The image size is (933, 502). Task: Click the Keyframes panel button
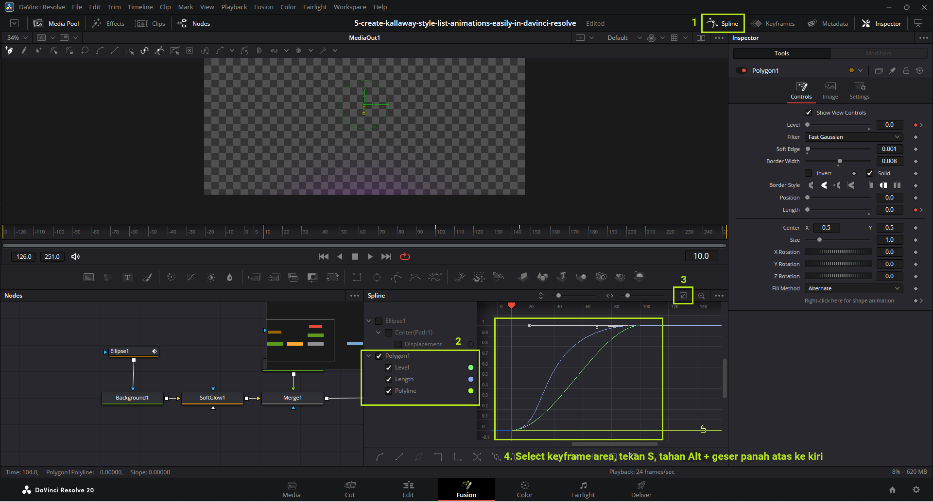(773, 23)
